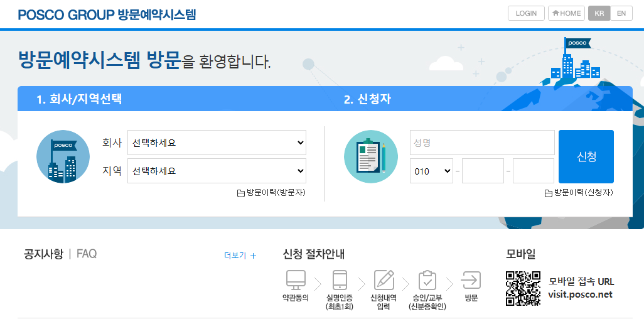Click 더보기 + for more notices
Screen dimensions: 644x324
[x=240, y=256]
